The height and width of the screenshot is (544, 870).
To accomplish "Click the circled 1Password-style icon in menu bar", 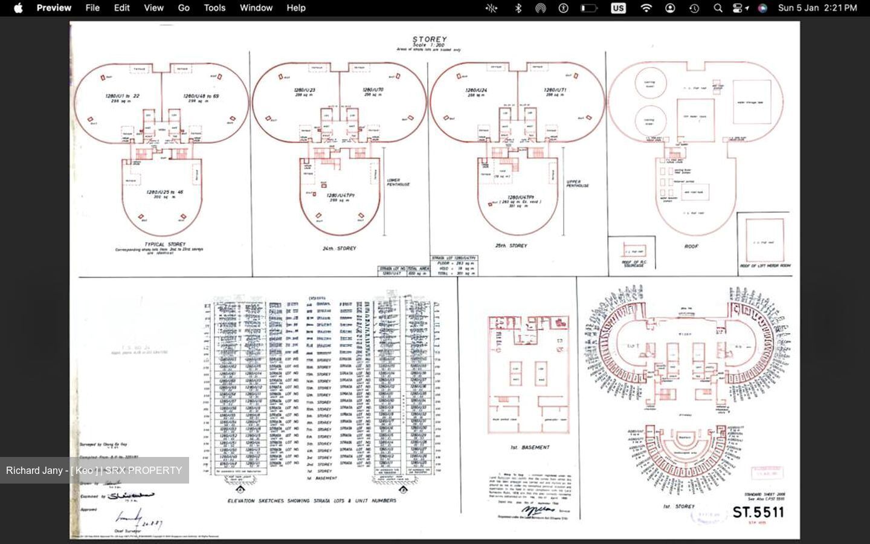I will pyautogui.click(x=564, y=8).
